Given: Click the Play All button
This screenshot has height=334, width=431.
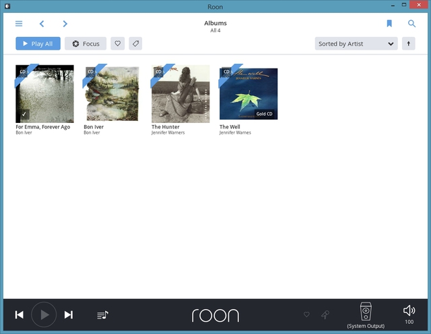Looking at the screenshot, I should click(38, 44).
